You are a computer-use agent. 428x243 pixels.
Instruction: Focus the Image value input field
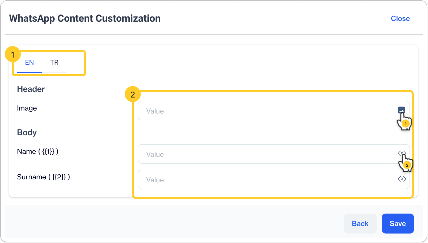pos(274,111)
